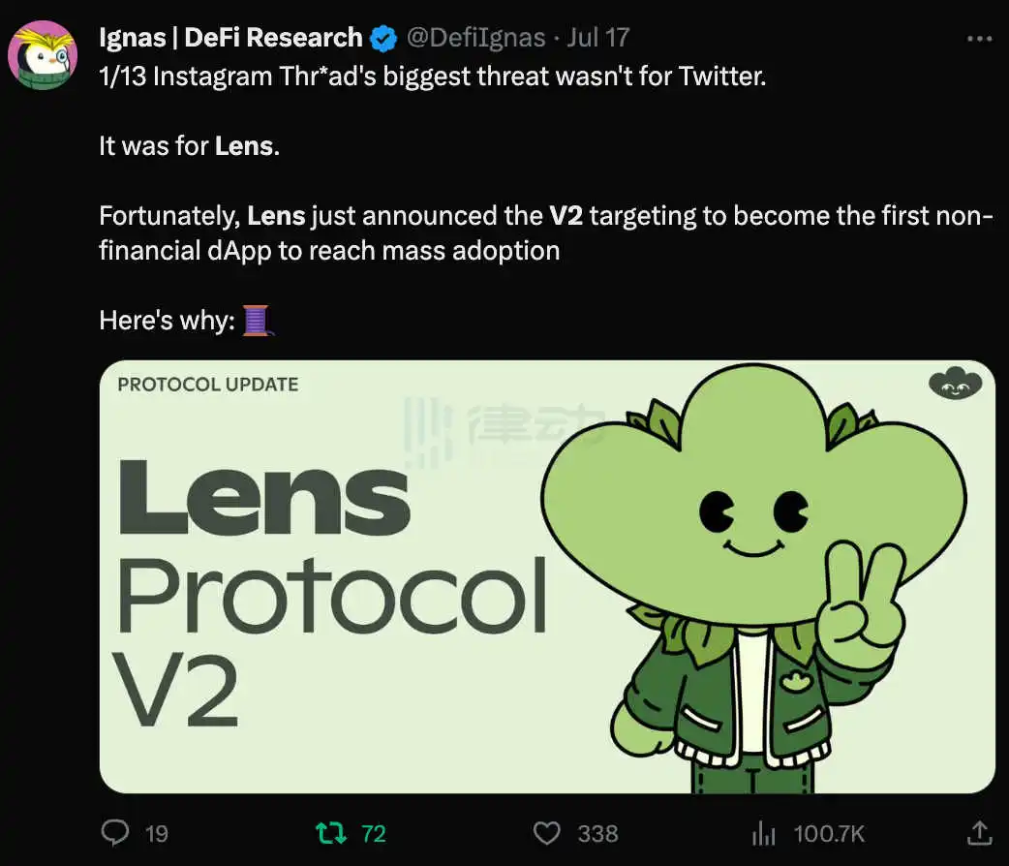Viewport: 1009px width, 866px height.
Task: Click the views bar chart icon
Action: 765,832
